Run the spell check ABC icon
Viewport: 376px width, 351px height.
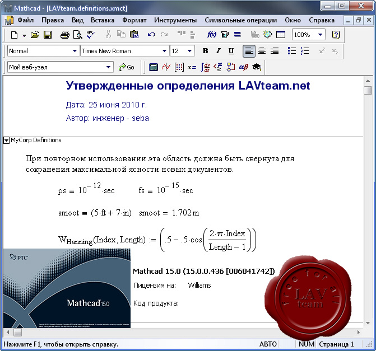pyautogui.click(x=91, y=35)
